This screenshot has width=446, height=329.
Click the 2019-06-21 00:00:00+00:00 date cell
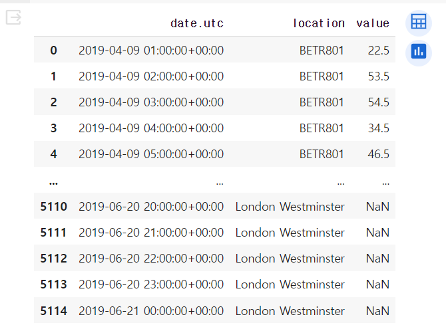(x=151, y=311)
